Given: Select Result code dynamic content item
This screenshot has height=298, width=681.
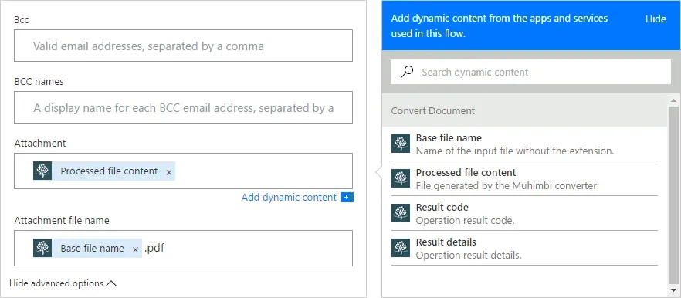Looking at the screenshot, I should point(524,213).
